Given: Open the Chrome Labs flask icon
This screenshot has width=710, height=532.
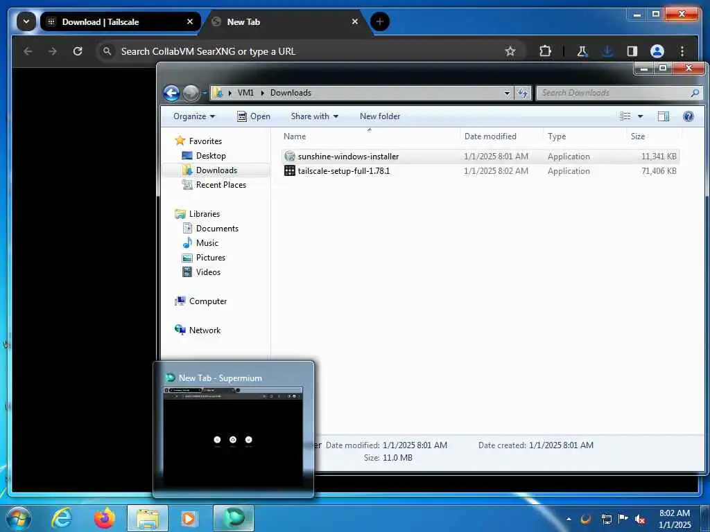Looking at the screenshot, I should (x=582, y=51).
